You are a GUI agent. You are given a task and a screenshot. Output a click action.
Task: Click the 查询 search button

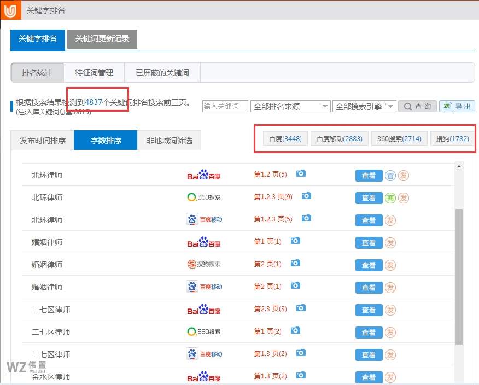click(x=417, y=106)
